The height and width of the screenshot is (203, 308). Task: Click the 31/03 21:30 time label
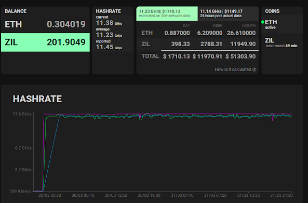(282, 195)
